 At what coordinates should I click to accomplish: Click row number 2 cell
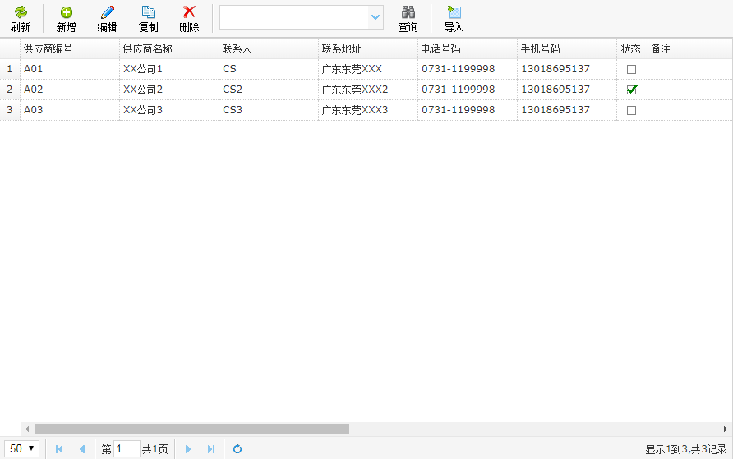pyautogui.click(x=10, y=90)
